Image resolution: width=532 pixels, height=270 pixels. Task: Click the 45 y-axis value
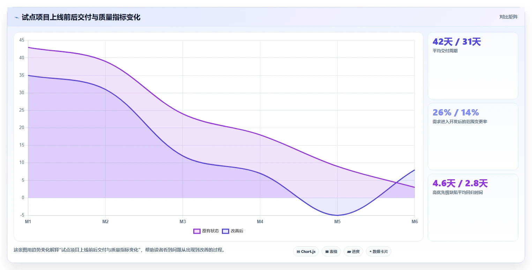[x=22, y=40]
